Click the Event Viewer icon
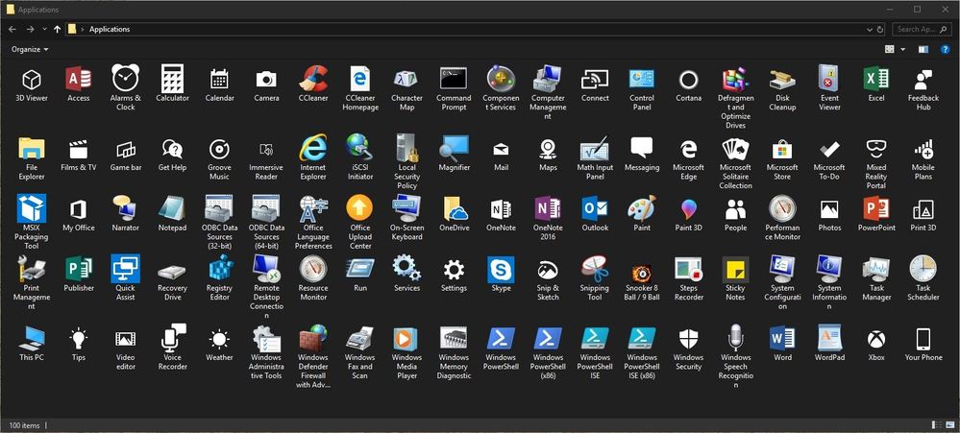 click(x=829, y=79)
